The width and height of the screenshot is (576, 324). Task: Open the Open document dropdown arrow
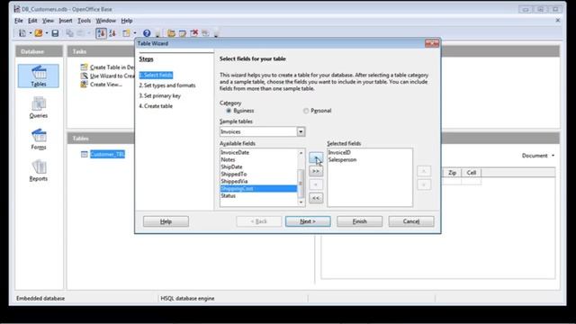tap(46, 33)
